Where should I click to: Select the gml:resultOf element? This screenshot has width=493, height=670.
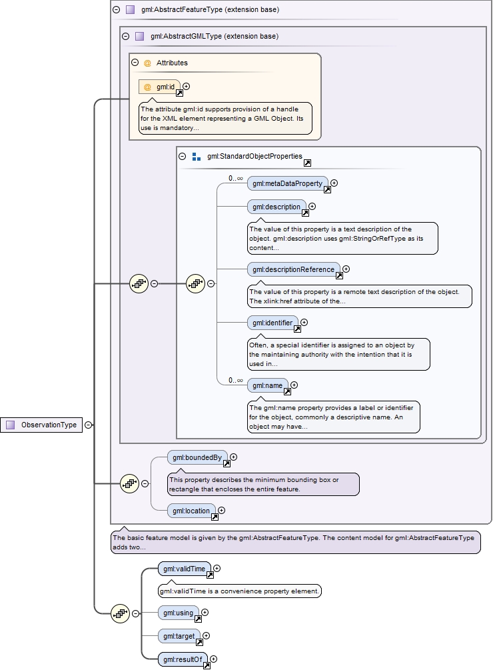click(x=183, y=659)
